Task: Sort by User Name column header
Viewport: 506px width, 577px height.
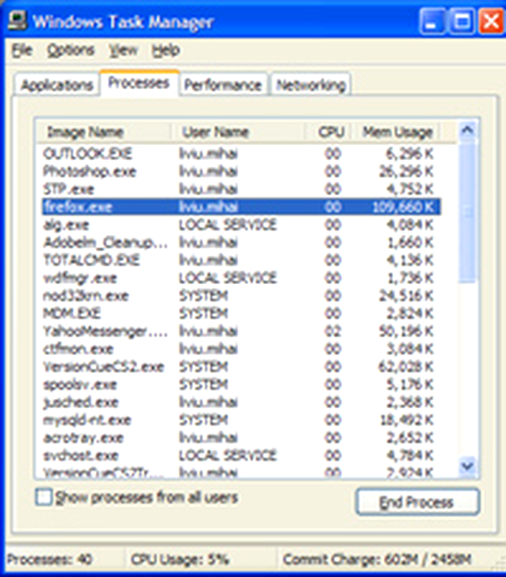Action: pyautogui.click(x=237, y=132)
